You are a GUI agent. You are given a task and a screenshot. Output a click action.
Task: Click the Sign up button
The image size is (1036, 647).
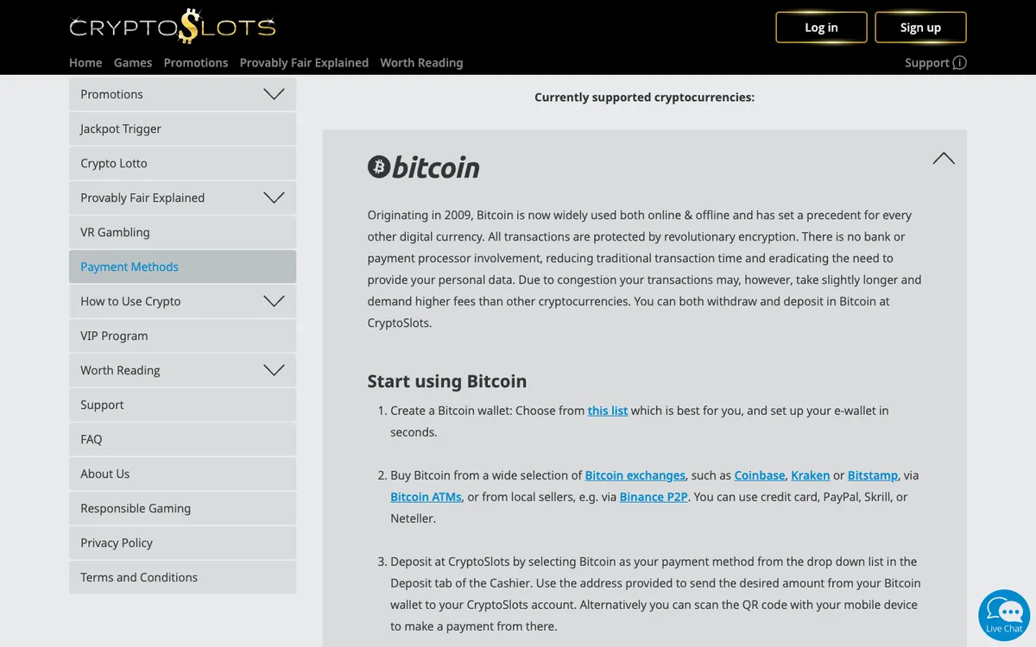[x=920, y=28]
